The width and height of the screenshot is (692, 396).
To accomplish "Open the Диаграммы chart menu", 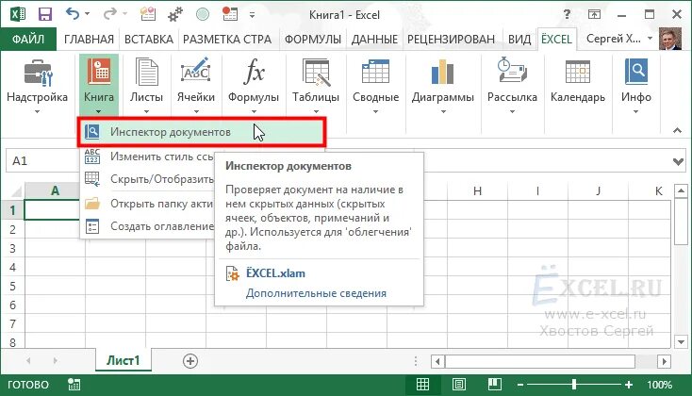I will pyautogui.click(x=443, y=86).
